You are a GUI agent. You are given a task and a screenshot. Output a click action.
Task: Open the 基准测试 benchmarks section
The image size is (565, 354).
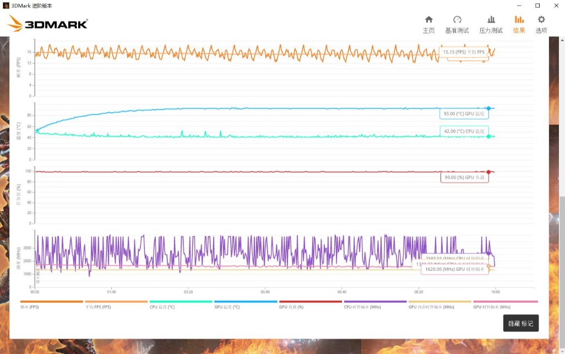click(x=457, y=25)
